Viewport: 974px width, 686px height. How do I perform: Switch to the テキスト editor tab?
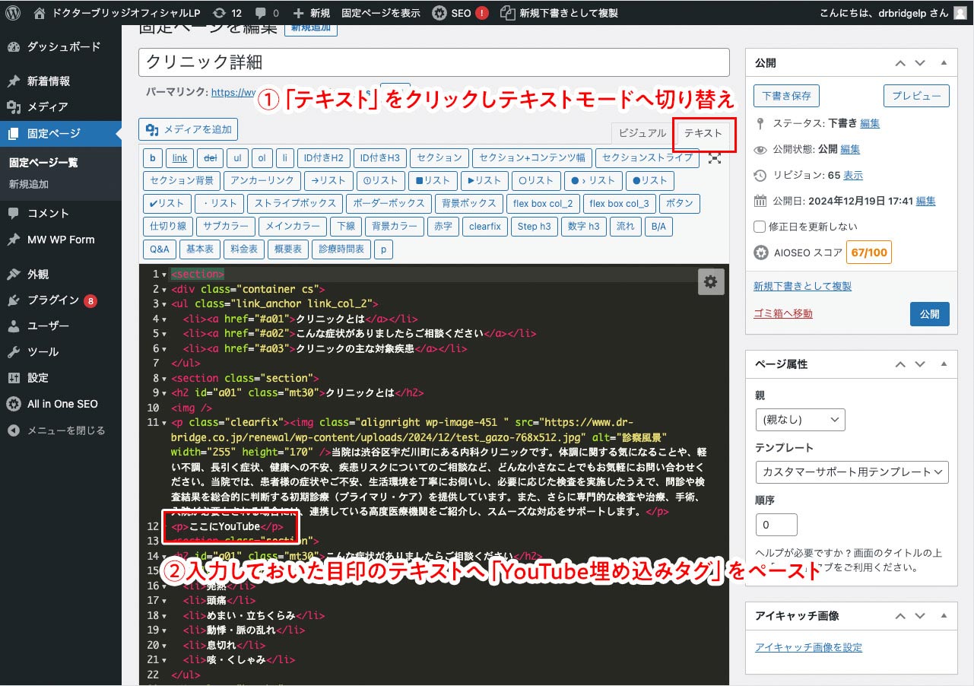[x=703, y=133]
